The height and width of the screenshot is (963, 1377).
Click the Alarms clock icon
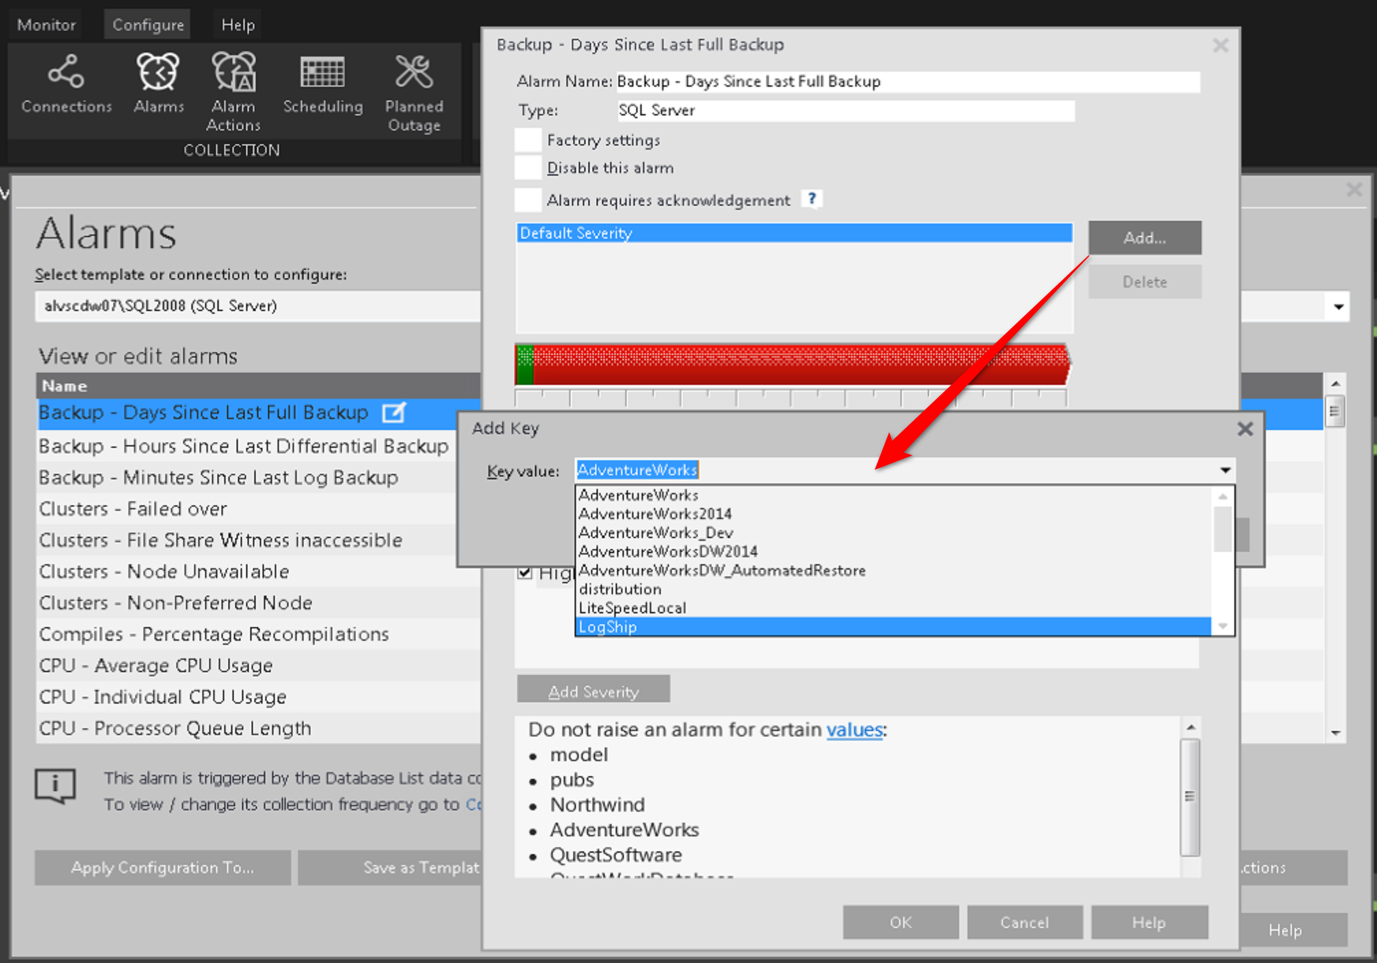click(158, 72)
